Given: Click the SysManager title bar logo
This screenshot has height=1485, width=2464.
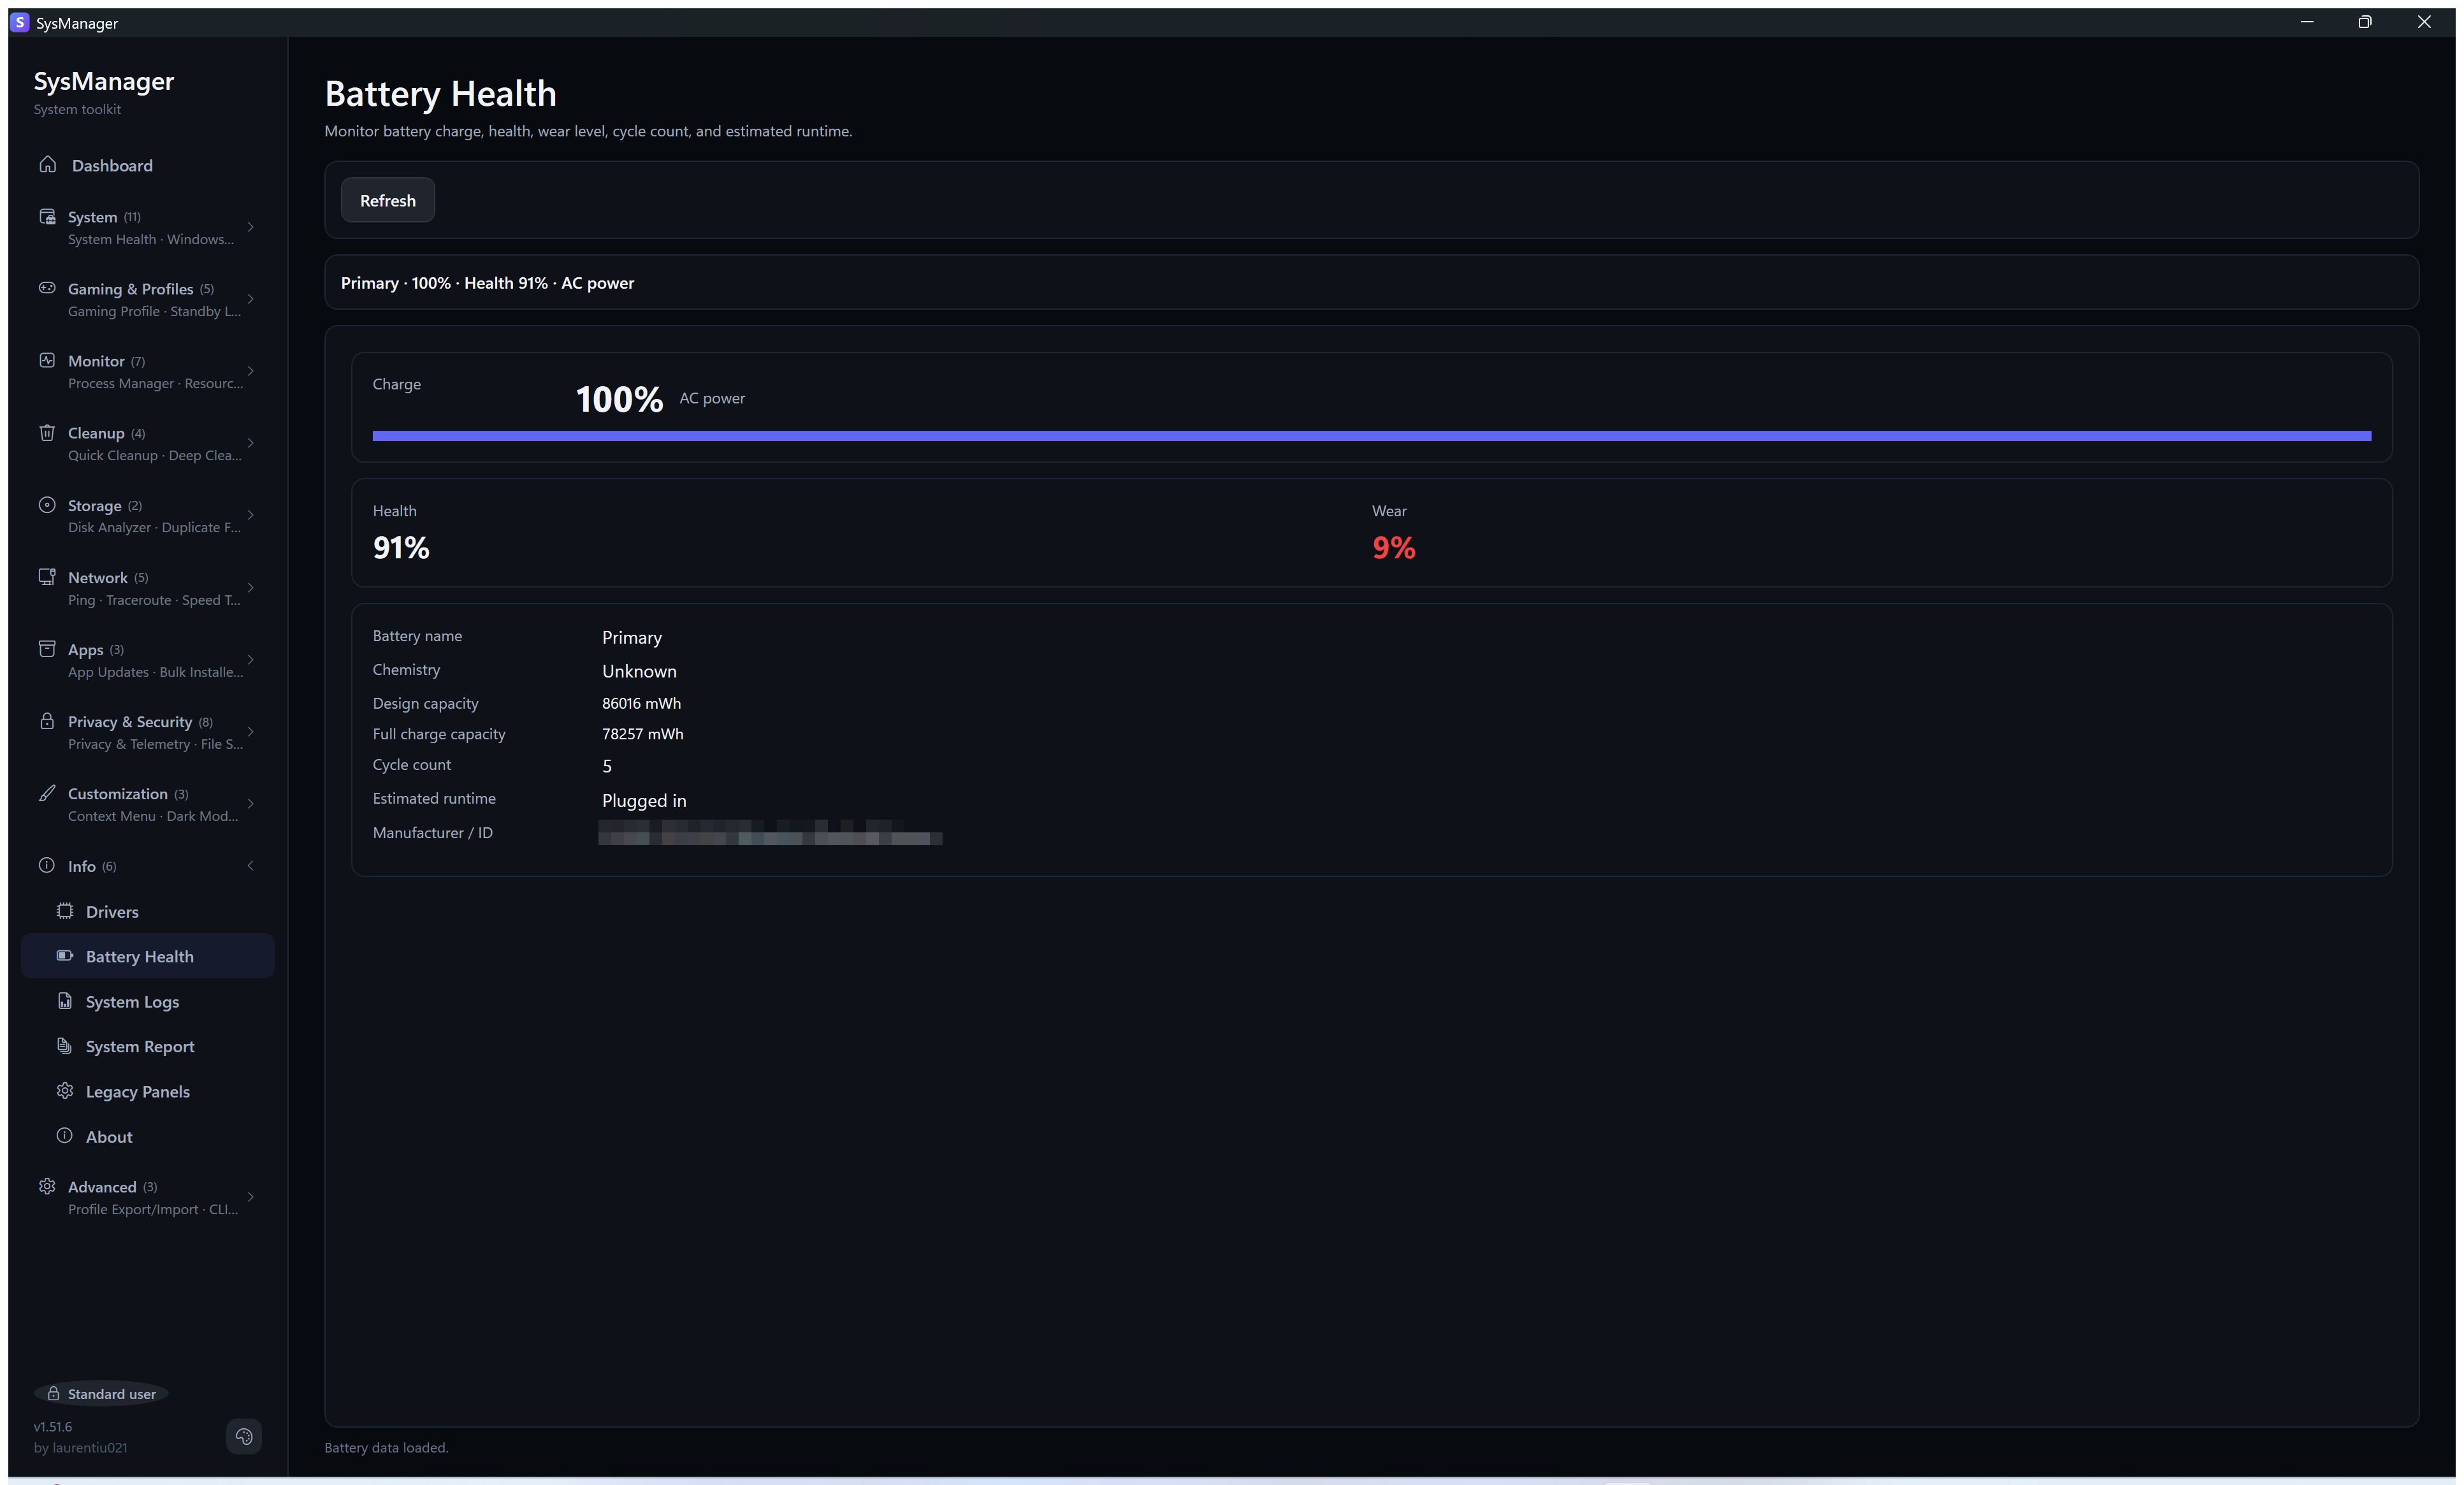Looking at the screenshot, I should [x=20, y=22].
